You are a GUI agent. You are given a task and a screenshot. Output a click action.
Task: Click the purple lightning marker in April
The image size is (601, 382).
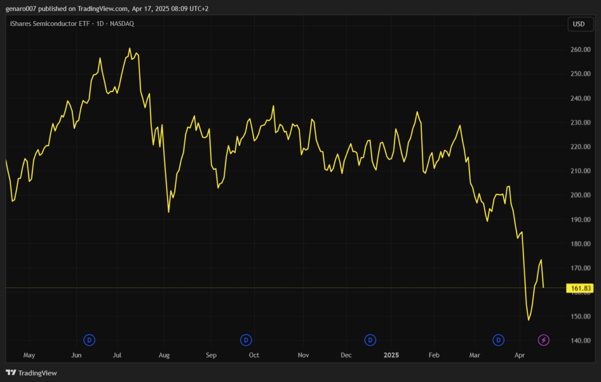click(544, 340)
